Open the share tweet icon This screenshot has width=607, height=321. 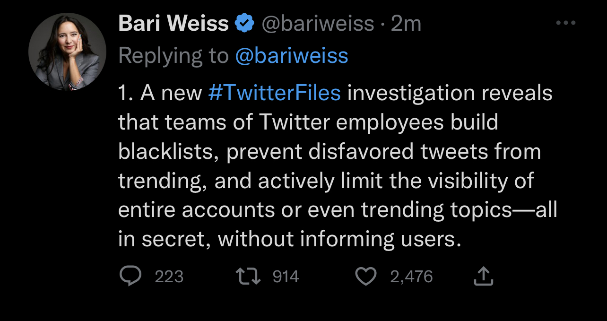[x=484, y=276]
